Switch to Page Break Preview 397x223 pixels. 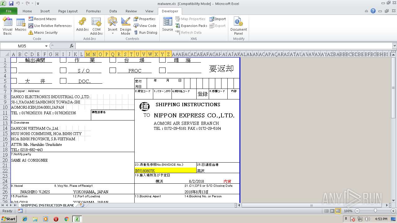click(x=338, y=211)
